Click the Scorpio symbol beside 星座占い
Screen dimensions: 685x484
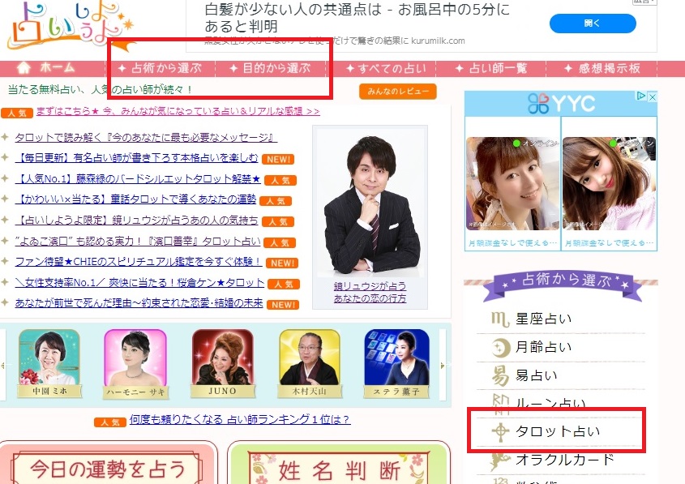coord(500,319)
